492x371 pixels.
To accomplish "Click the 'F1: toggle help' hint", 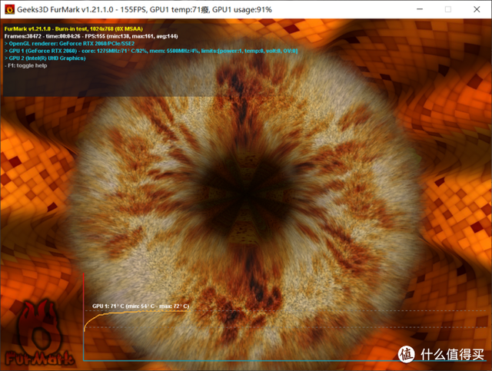I will point(25,65).
